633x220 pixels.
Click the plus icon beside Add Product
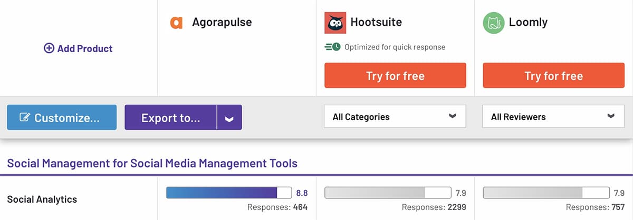click(x=49, y=48)
